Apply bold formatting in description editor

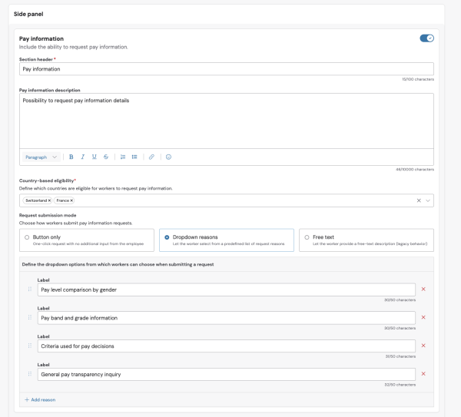coord(71,157)
